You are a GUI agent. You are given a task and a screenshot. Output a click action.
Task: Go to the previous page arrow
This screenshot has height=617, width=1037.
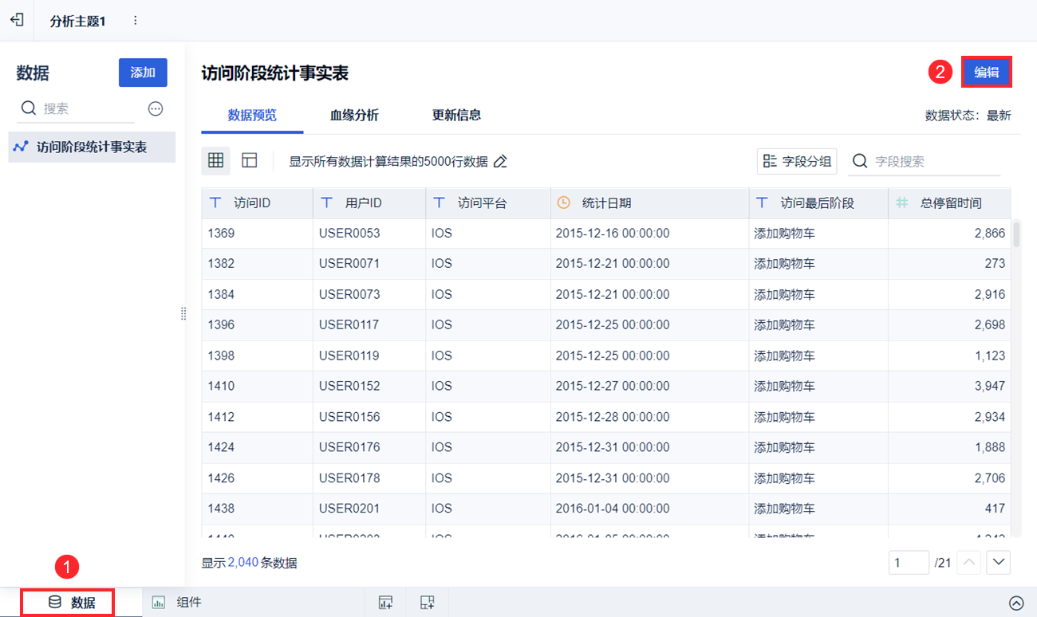tap(969, 562)
